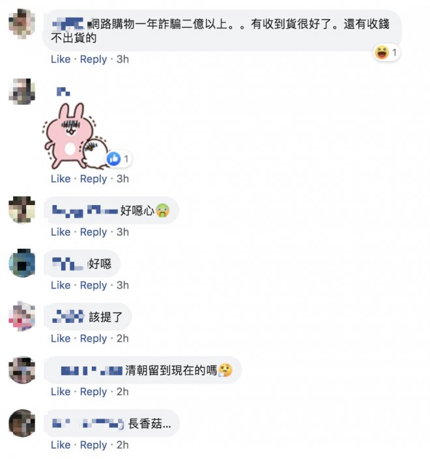Like the 好噁 comment

point(61,285)
